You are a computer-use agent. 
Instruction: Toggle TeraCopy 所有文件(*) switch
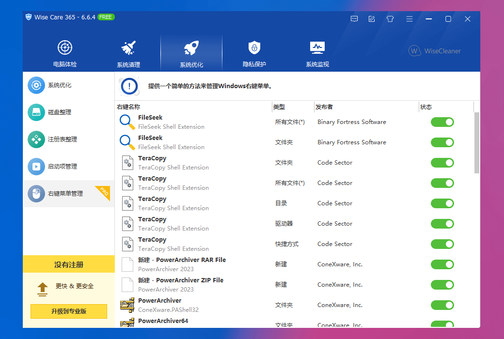coord(442,183)
